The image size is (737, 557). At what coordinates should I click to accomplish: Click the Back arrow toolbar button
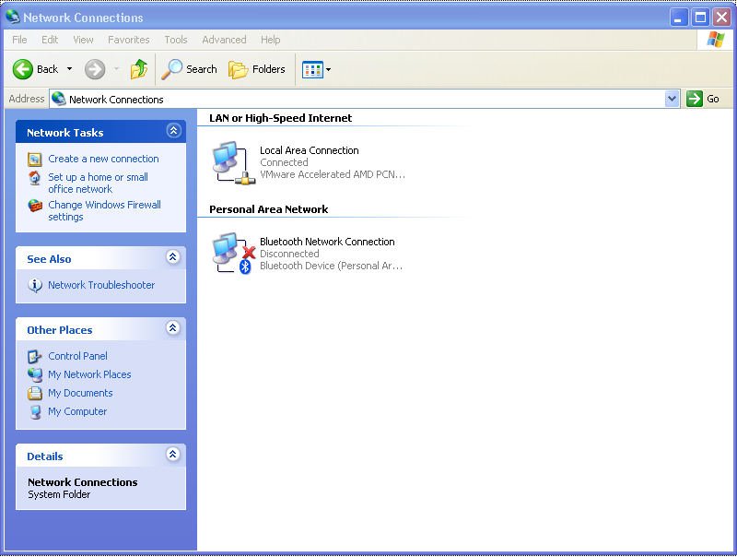(35, 69)
